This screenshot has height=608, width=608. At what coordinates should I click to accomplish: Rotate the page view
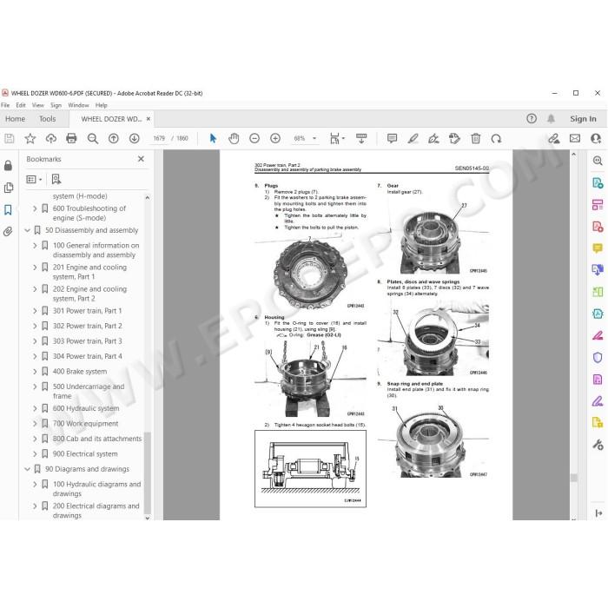click(x=496, y=138)
